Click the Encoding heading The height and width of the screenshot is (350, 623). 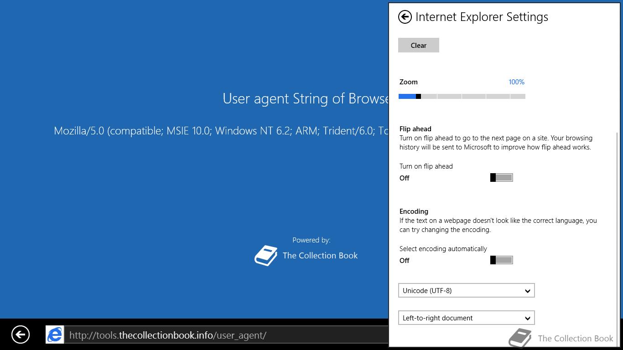click(x=414, y=211)
